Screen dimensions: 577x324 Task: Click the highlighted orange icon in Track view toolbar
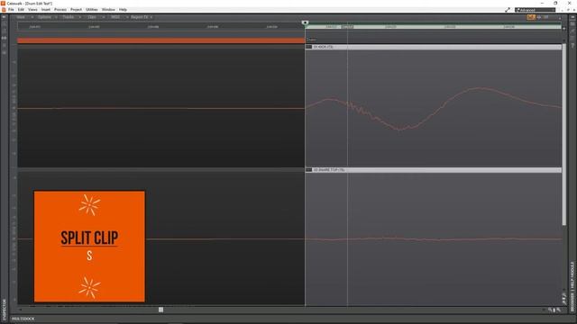tap(531, 17)
